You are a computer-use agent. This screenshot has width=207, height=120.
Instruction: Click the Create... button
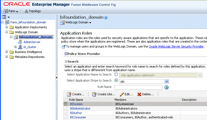click(x=76, y=94)
